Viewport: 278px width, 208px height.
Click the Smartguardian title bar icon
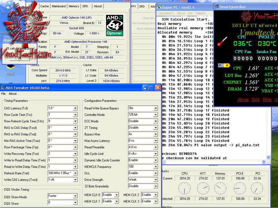click(216, 6)
